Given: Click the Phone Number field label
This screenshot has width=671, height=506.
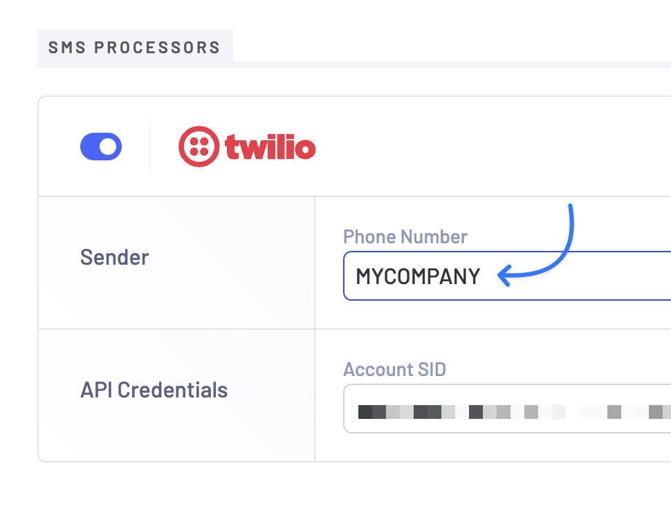Looking at the screenshot, I should 405,236.
